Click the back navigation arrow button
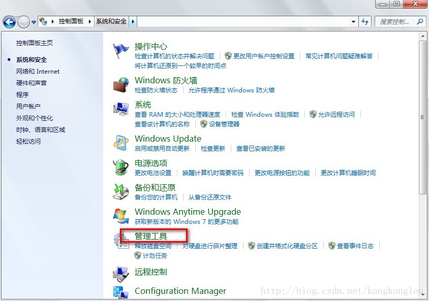The height and width of the screenshot is (301, 429). point(9,22)
